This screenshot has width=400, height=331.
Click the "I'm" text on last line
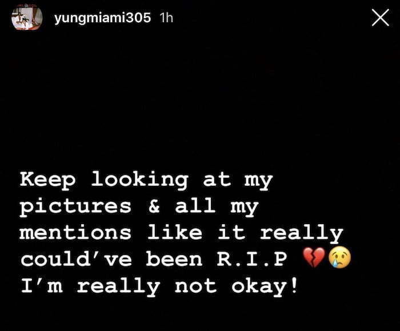41,285
